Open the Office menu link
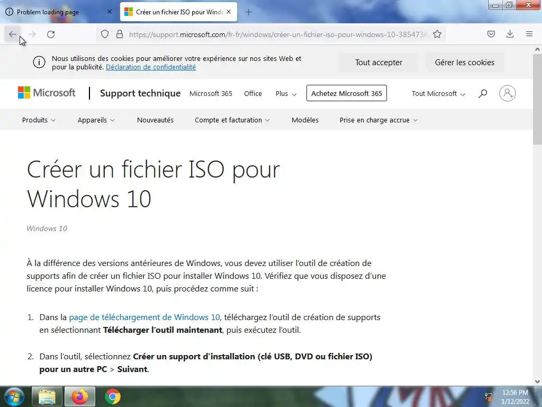 pyautogui.click(x=253, y=93)
